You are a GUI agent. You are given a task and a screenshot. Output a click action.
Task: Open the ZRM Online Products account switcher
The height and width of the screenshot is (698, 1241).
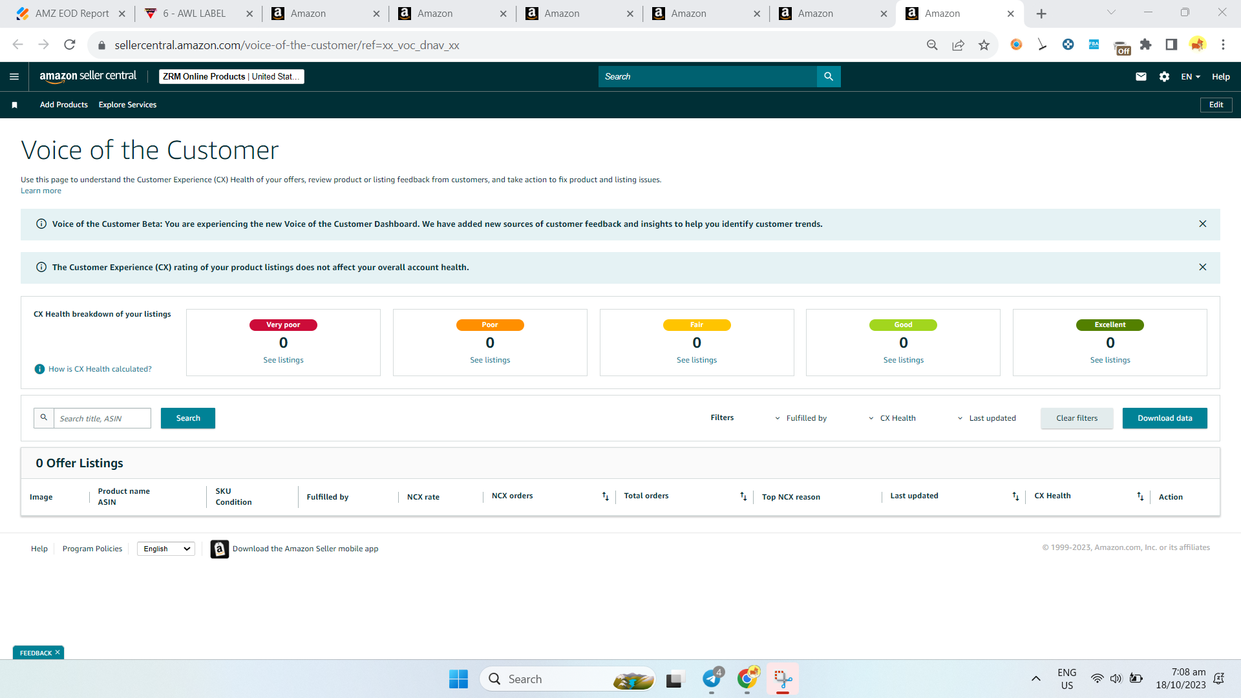[x=231, y=76]
